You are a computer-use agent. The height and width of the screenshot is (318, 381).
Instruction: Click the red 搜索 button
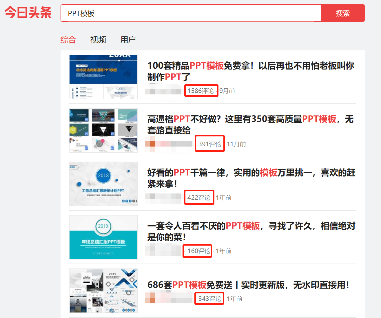coord(343,13)
